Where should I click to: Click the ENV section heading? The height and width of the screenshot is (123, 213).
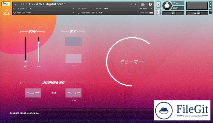click(33, 32)
